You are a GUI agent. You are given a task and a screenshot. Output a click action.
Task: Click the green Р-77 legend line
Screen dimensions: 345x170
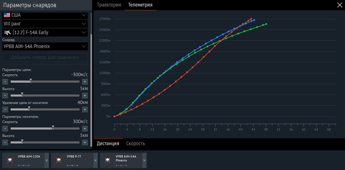click(x=72, y=166)
